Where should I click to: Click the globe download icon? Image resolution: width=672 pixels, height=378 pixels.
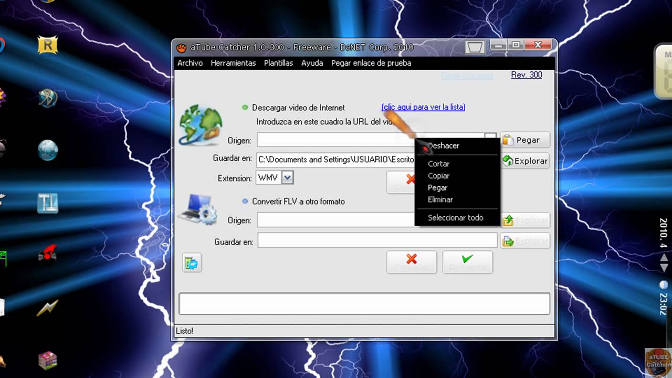(201, 125)
